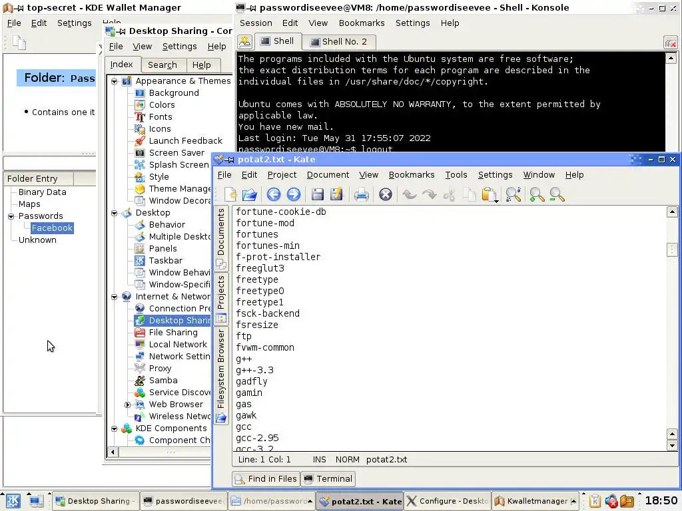Click the Find in Files button

click(266, 479)
